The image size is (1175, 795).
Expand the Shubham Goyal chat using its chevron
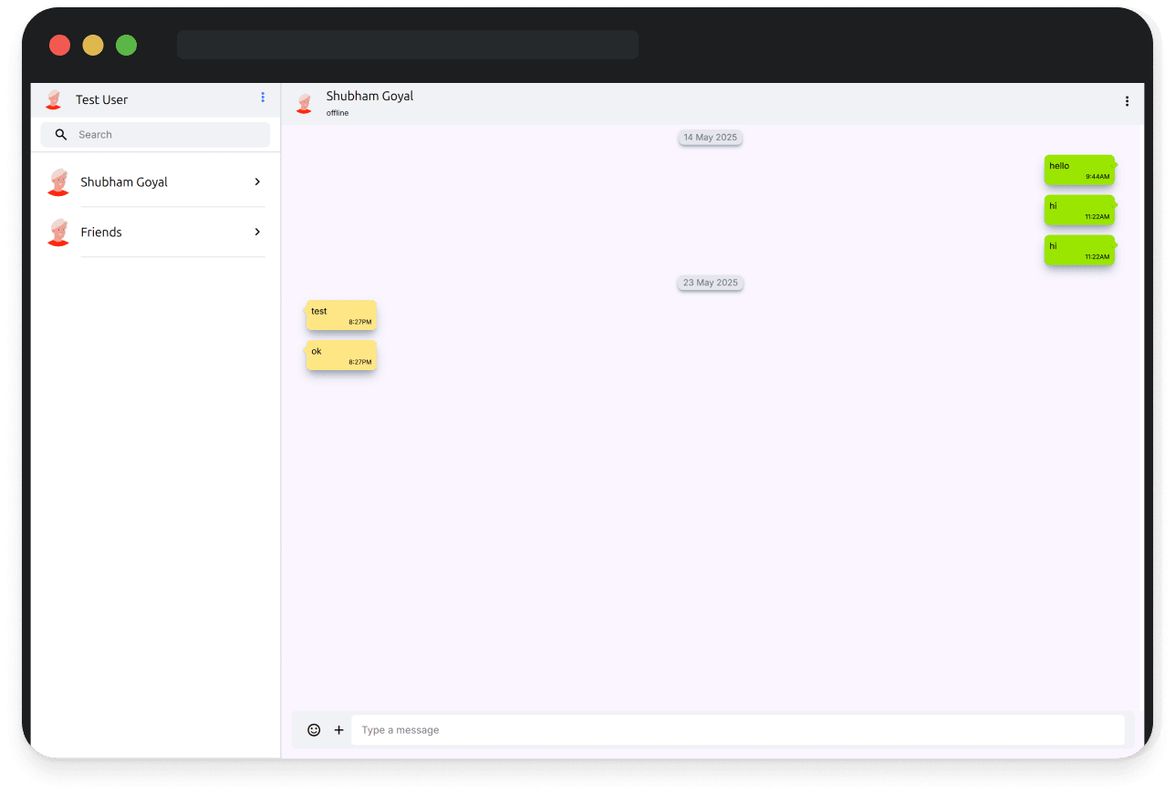[256, 181]
